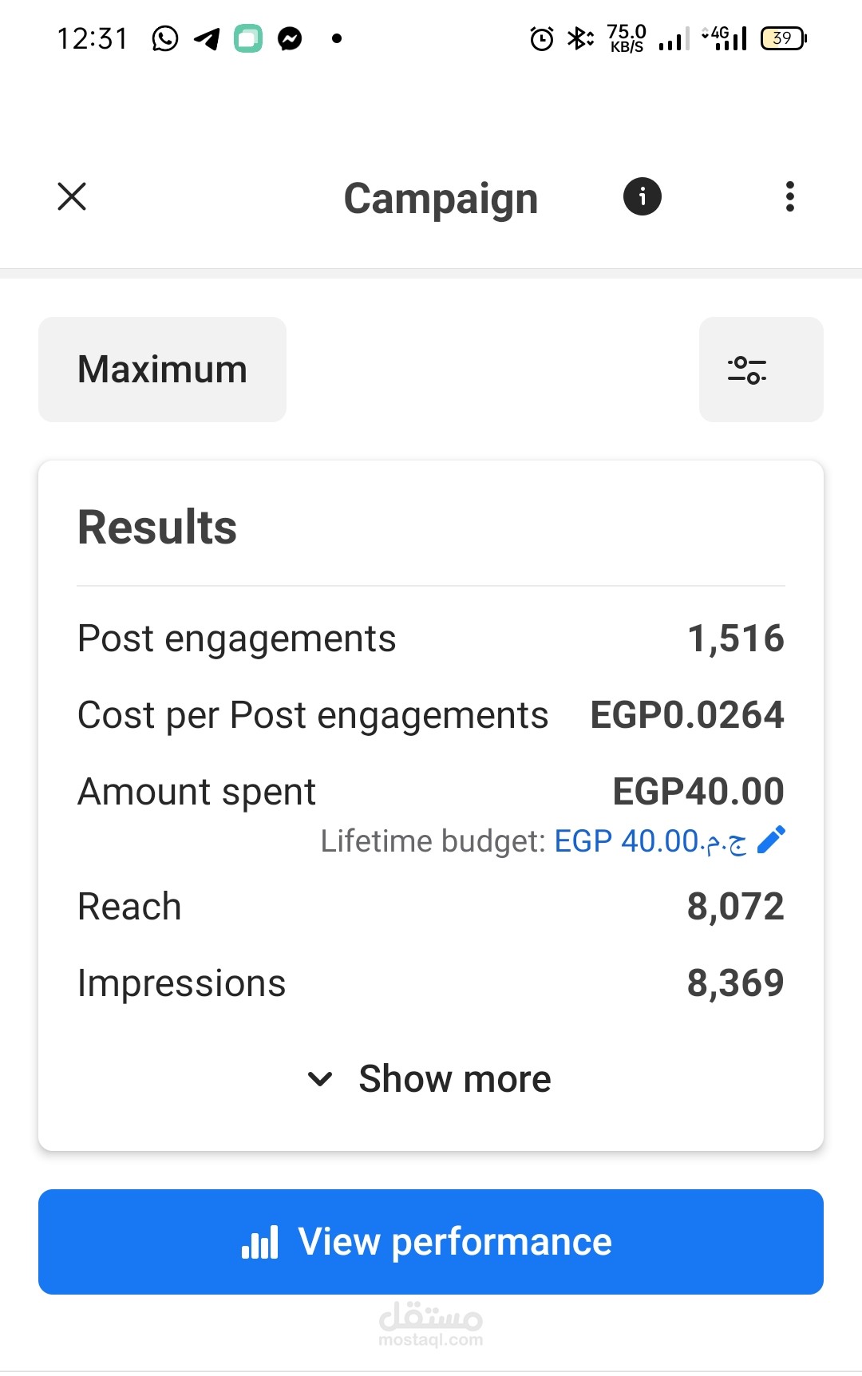This screenshot has height=1376, width=862.
Task: Open the three-dot more options menu
Action: [x=789, y=196]
